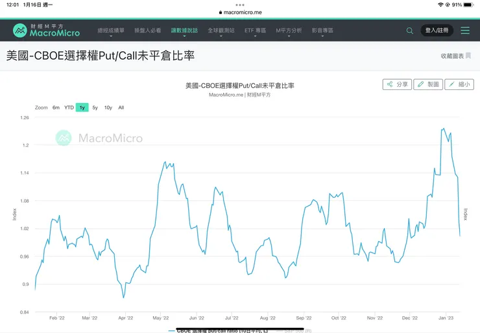The width and height of the screenshot is (480, 333).
Task: Click the 縮小 shrink button
Action: (x=459, y=84)
